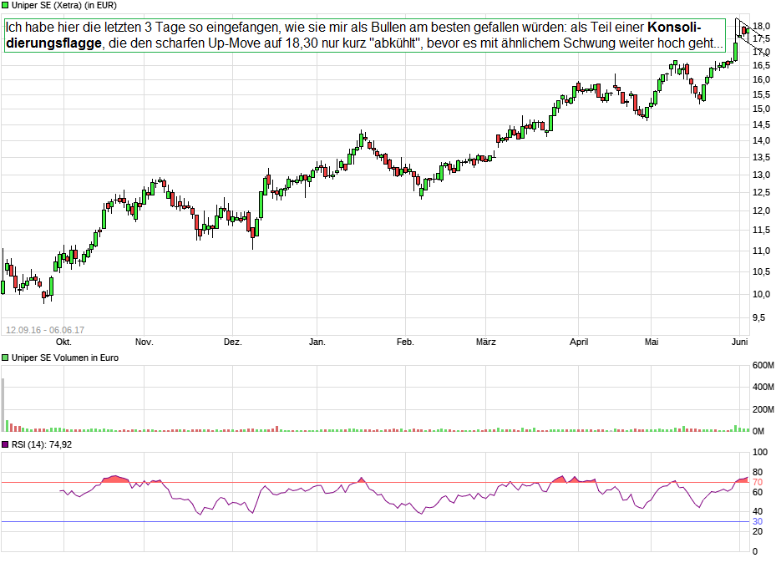
Task: Click the 'Uniper SE Volumen in Euro' label
Action: [65, 358]
